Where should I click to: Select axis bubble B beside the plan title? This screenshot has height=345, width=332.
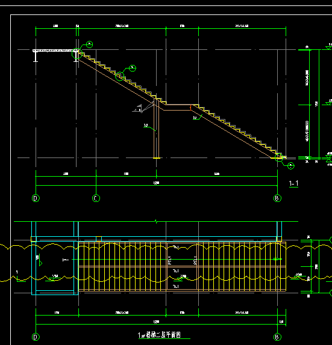(277, 337)
